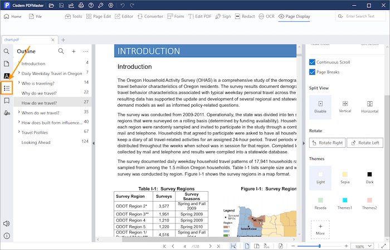
Task: Click the print icon
Action: (x=81, y=5)
